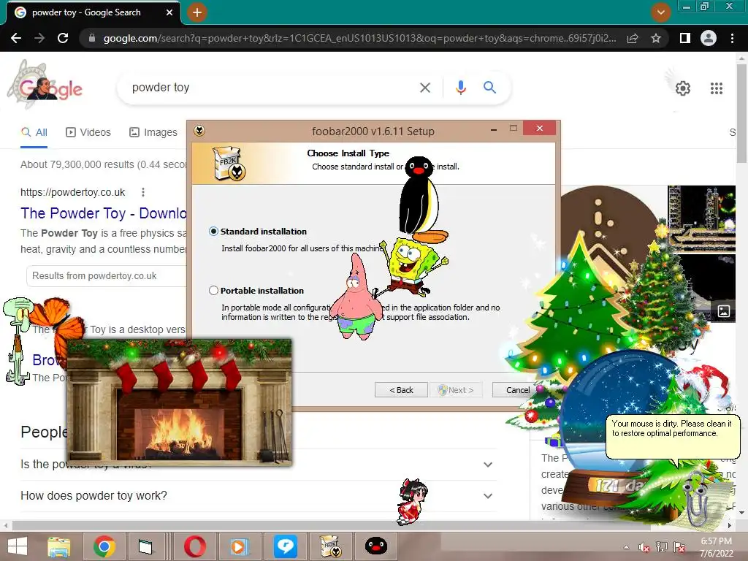Click the Chrome forward arrow
This screenshot has width=748, height=561.
[39, 38]
